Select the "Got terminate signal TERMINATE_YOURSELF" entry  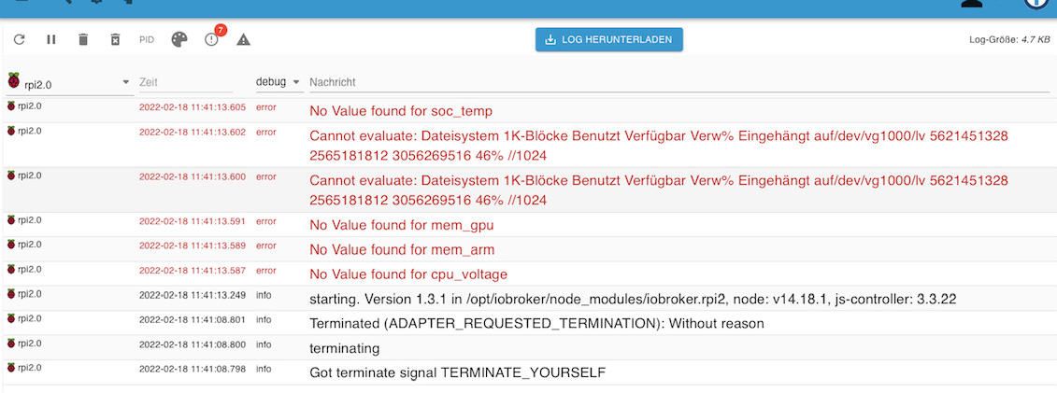coord(457,372)
